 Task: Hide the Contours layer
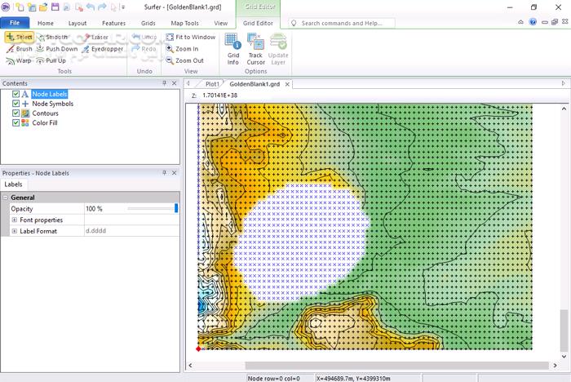(16, 113)
